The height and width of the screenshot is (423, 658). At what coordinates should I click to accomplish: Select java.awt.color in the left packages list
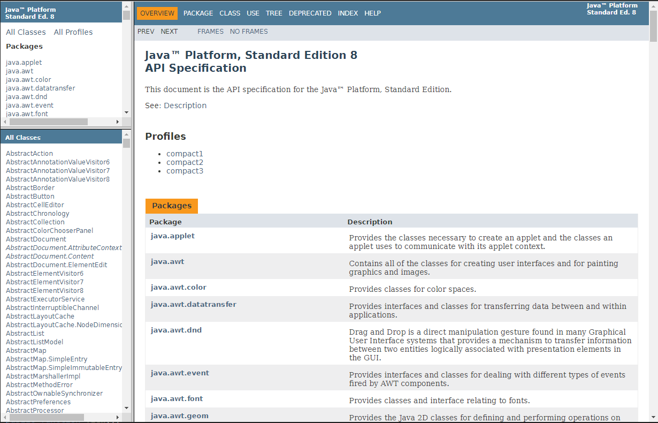click(28, 80)
